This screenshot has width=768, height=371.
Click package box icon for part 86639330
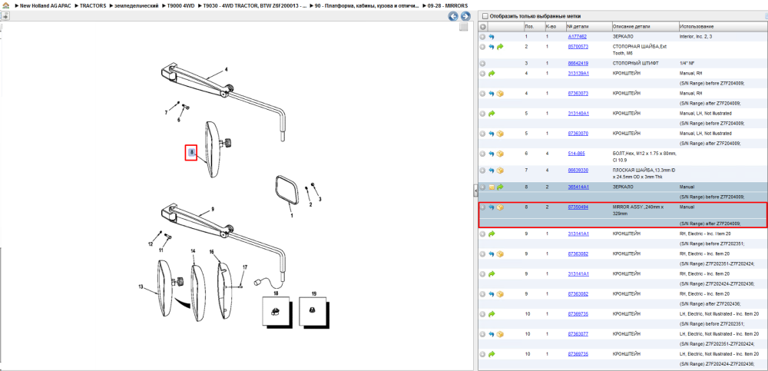[x=500, y=170]
